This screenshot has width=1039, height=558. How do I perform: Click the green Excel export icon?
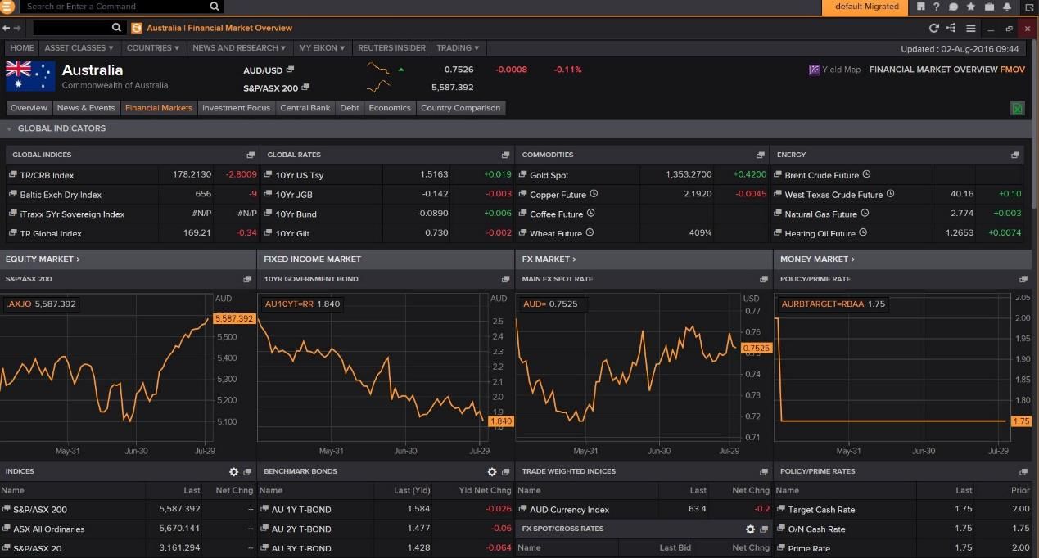point(1017,108)
